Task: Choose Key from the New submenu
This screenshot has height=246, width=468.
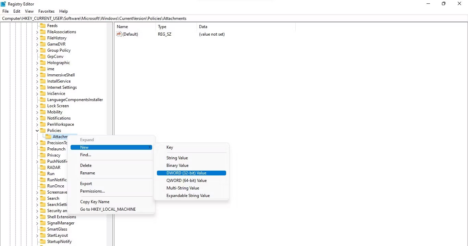Action: pyautogui.click(x=170, y=147)
